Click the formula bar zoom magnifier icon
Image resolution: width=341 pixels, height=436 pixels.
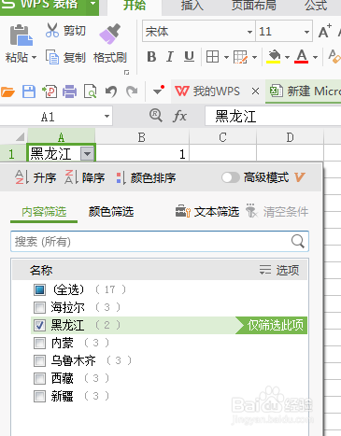pos(156,116)
